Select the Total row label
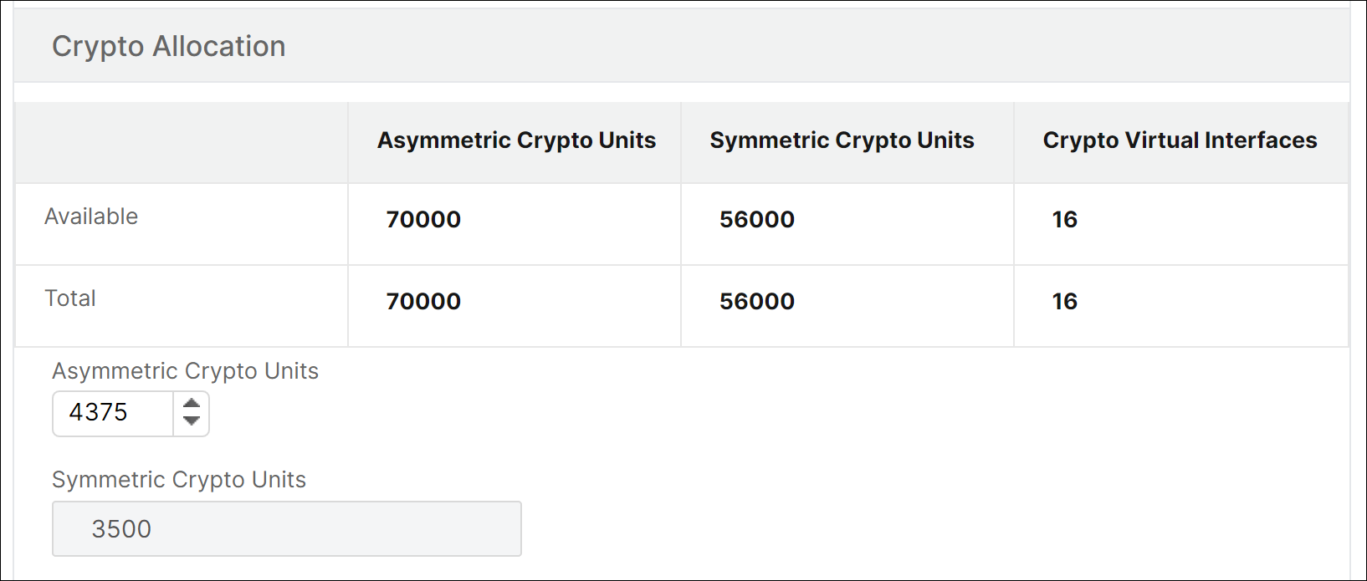 point(70,298)
